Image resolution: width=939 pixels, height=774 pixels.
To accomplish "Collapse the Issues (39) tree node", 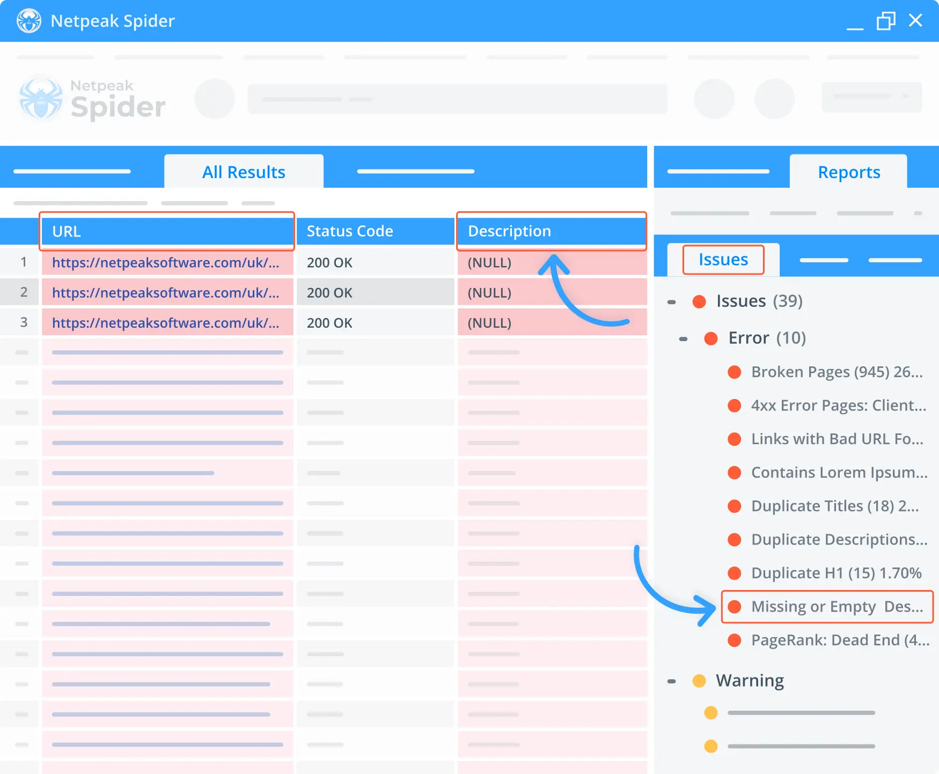I will 671,302.
